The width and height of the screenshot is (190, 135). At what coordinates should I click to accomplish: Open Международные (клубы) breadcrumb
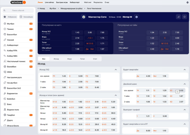(x=71, y=8)
